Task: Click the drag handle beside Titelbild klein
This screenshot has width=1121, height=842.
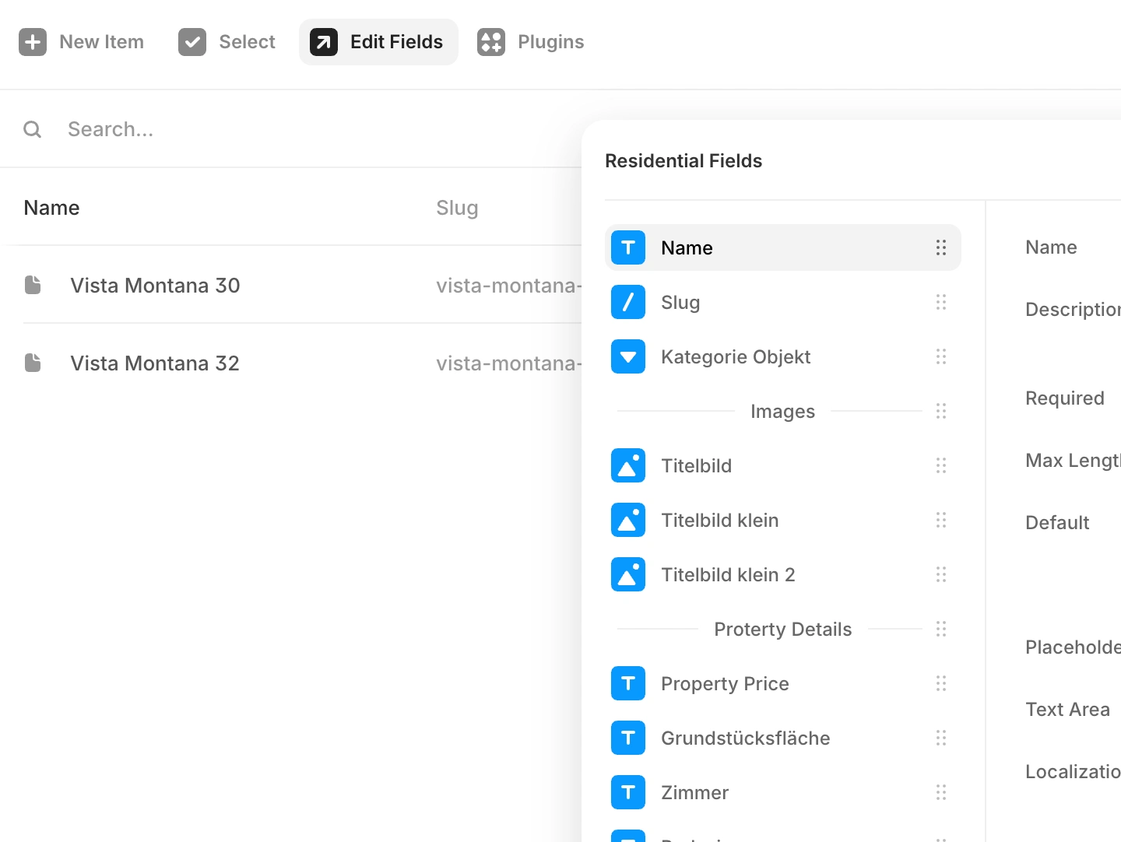Action: point(941,520)
